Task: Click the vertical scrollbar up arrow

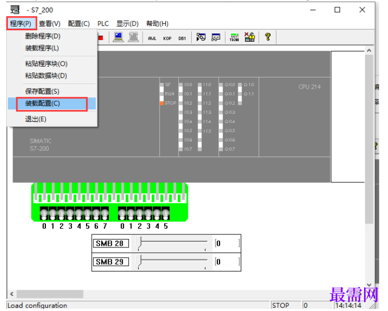Action: [x=369, y=51]
